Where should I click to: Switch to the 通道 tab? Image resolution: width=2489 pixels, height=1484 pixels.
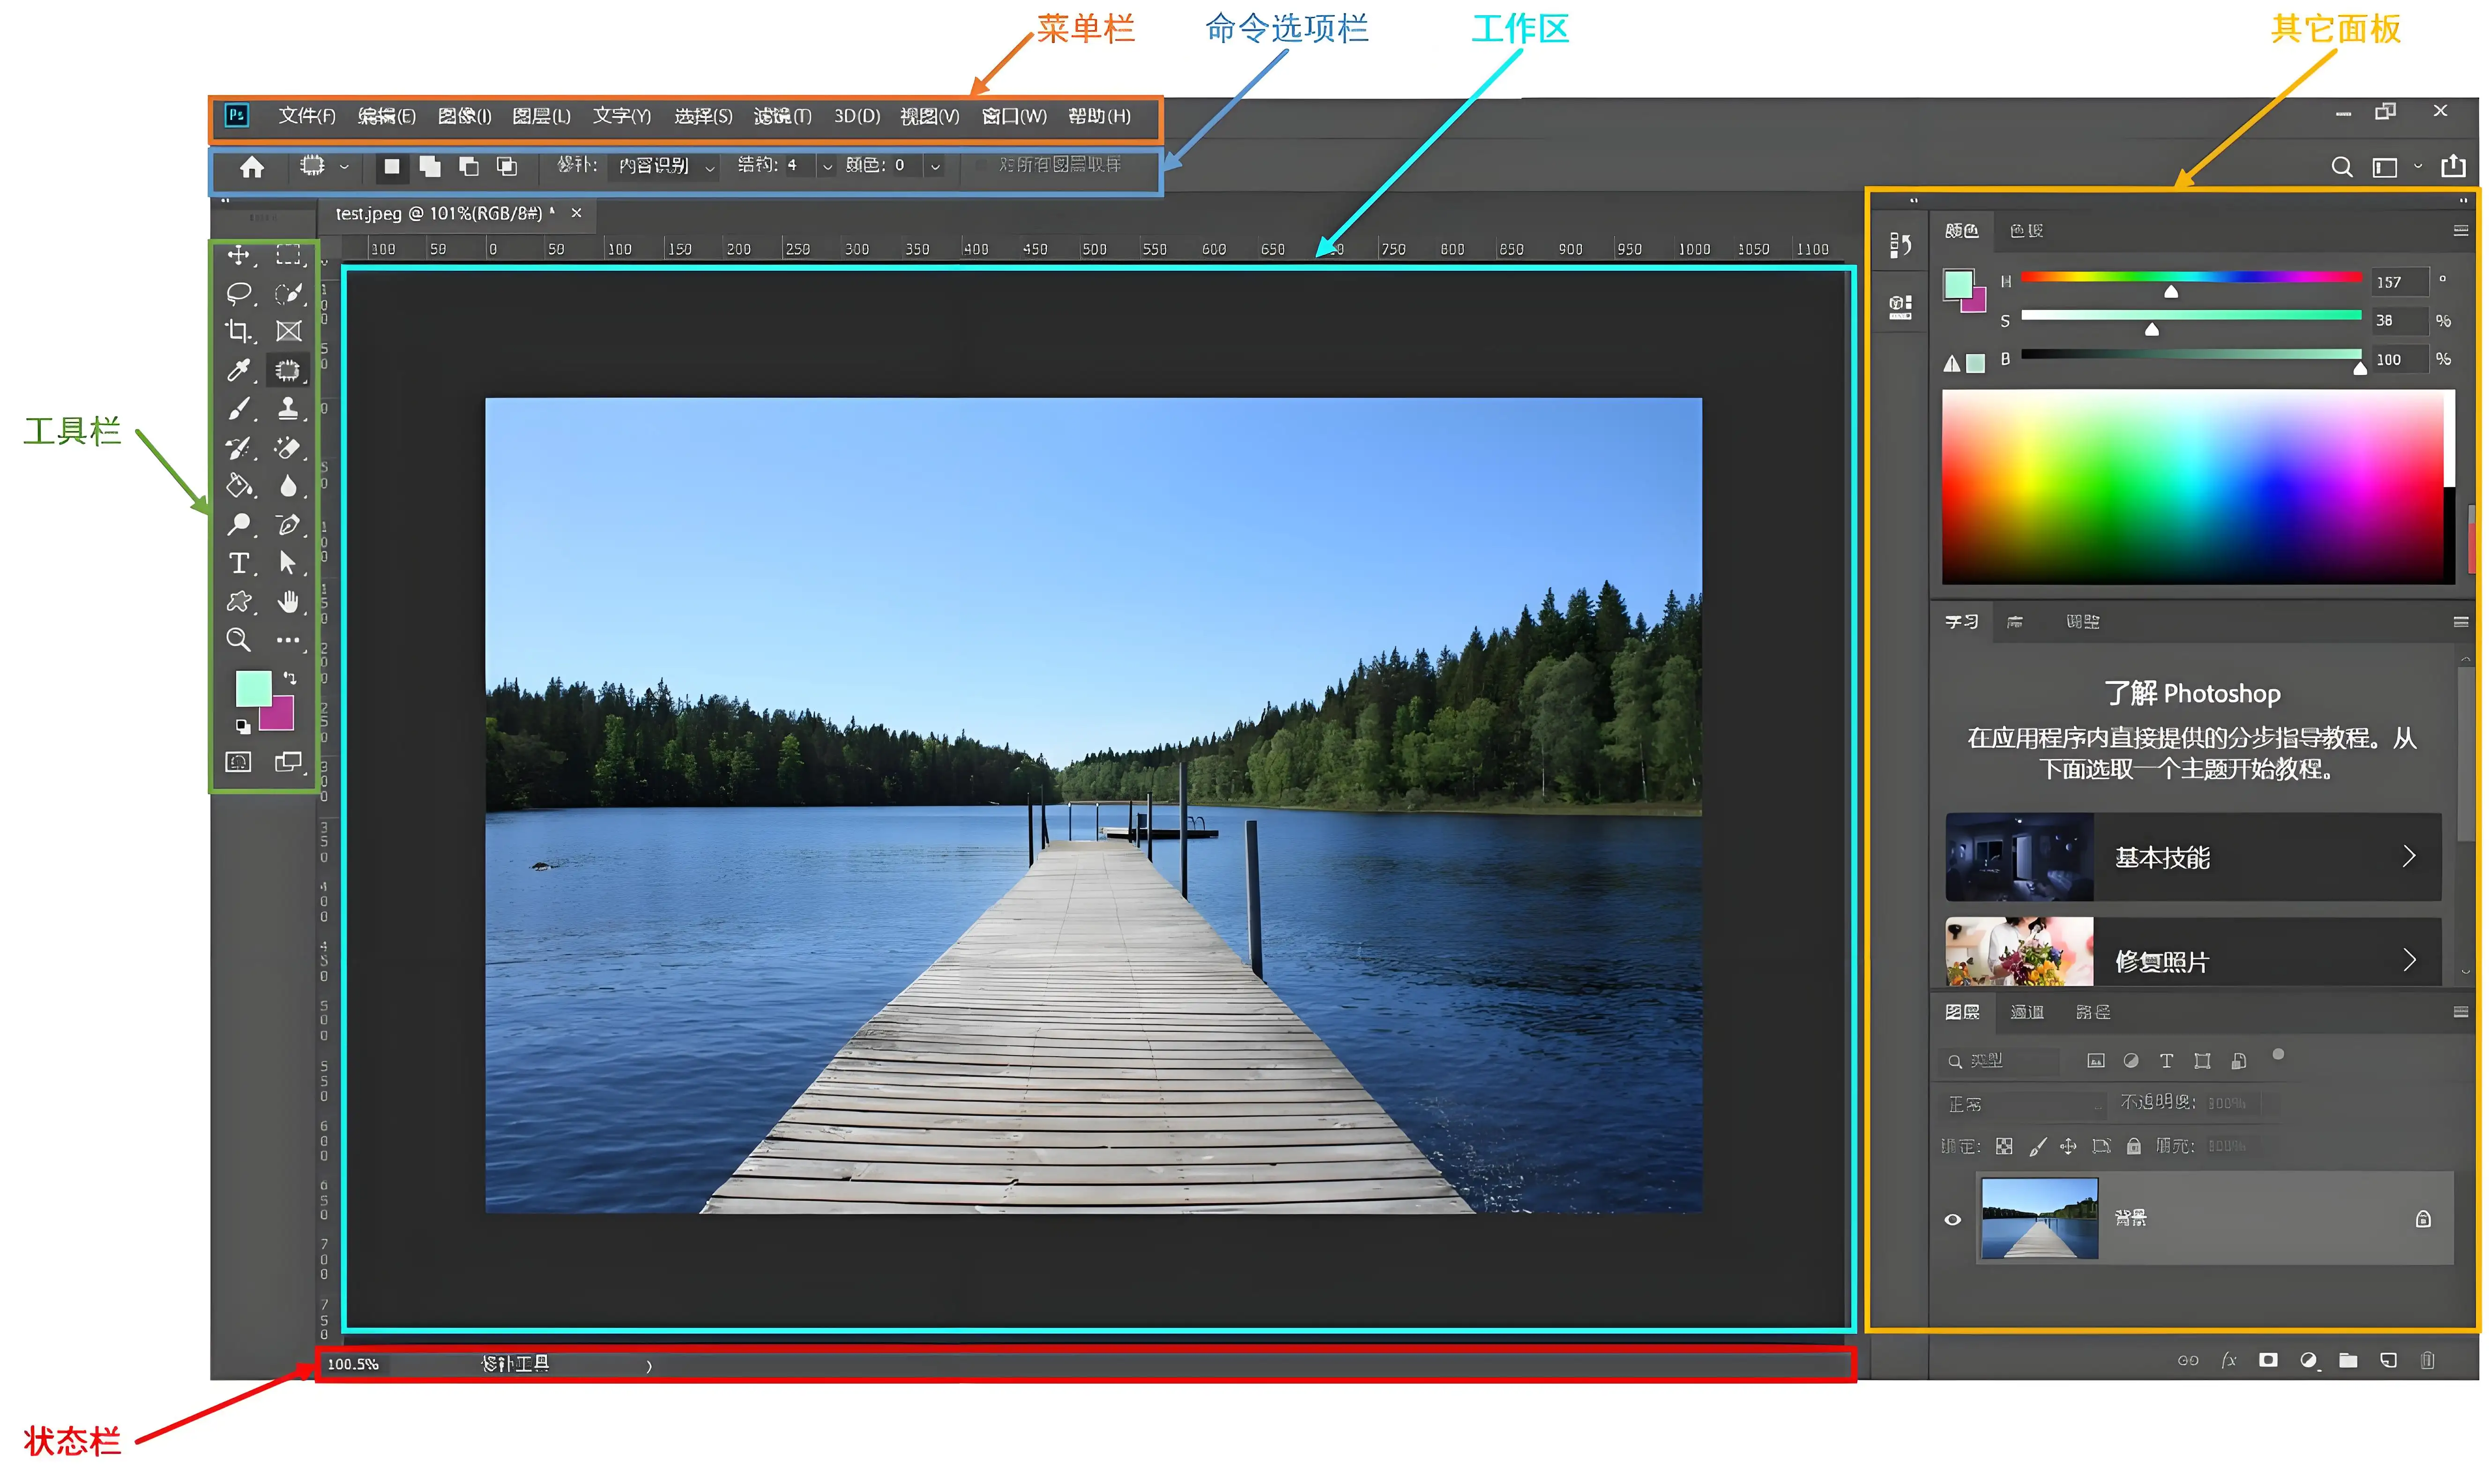tap(2026, 1012)
